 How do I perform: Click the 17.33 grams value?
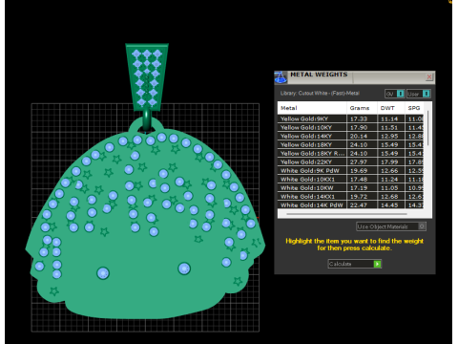tap(359, 118)
